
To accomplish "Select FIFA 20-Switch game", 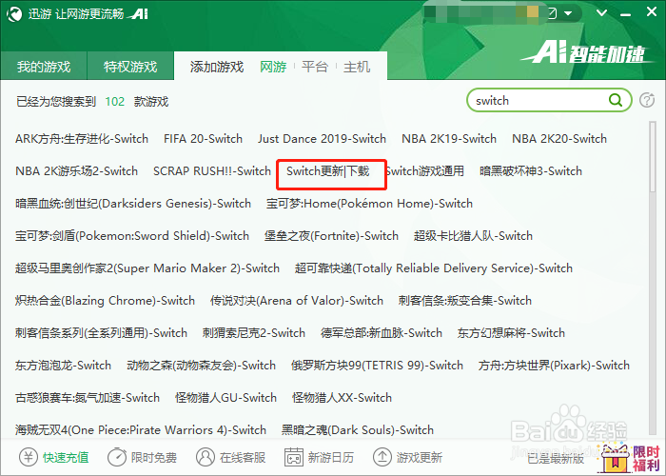I will coord(203,139).
